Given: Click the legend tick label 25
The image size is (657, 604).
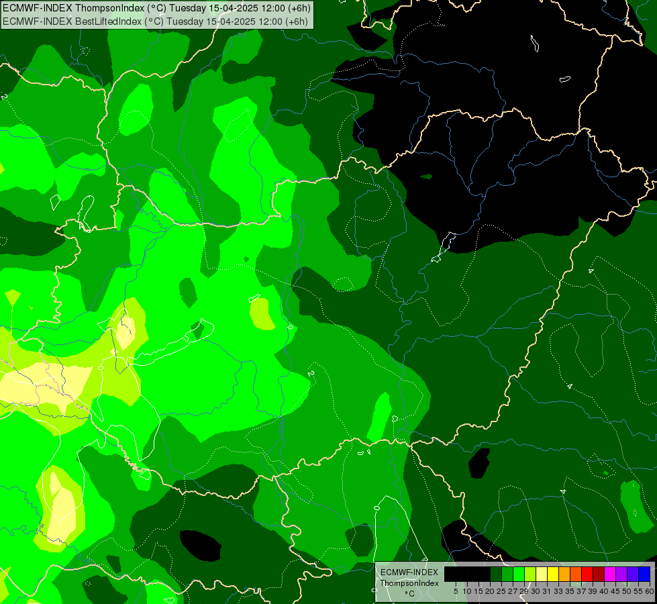Looking at the screenshot, I should click(x=501, y=591).
